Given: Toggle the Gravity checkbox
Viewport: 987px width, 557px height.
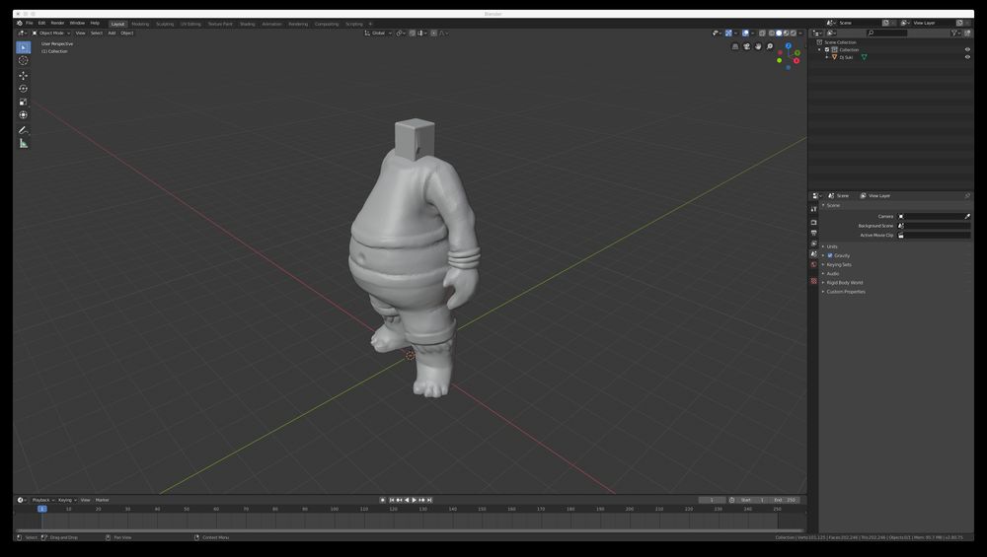Looking at the screenshot, I should click(x=830, y=256).
